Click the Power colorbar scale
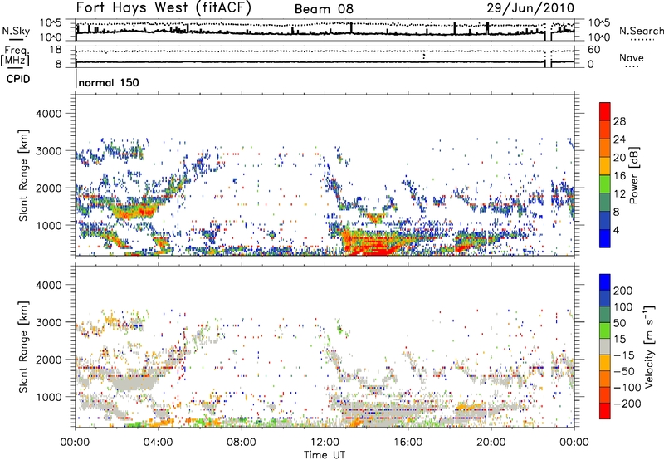This screenshot has height=460, width=664. pos(605,175)
